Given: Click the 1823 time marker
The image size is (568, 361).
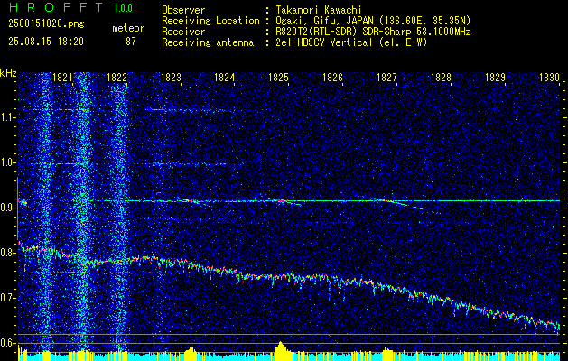Looking at the screenshot, I should pos(171,77).
